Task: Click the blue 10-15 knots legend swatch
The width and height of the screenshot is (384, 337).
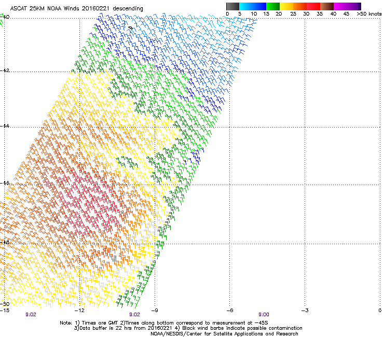Action: (259, 6)
